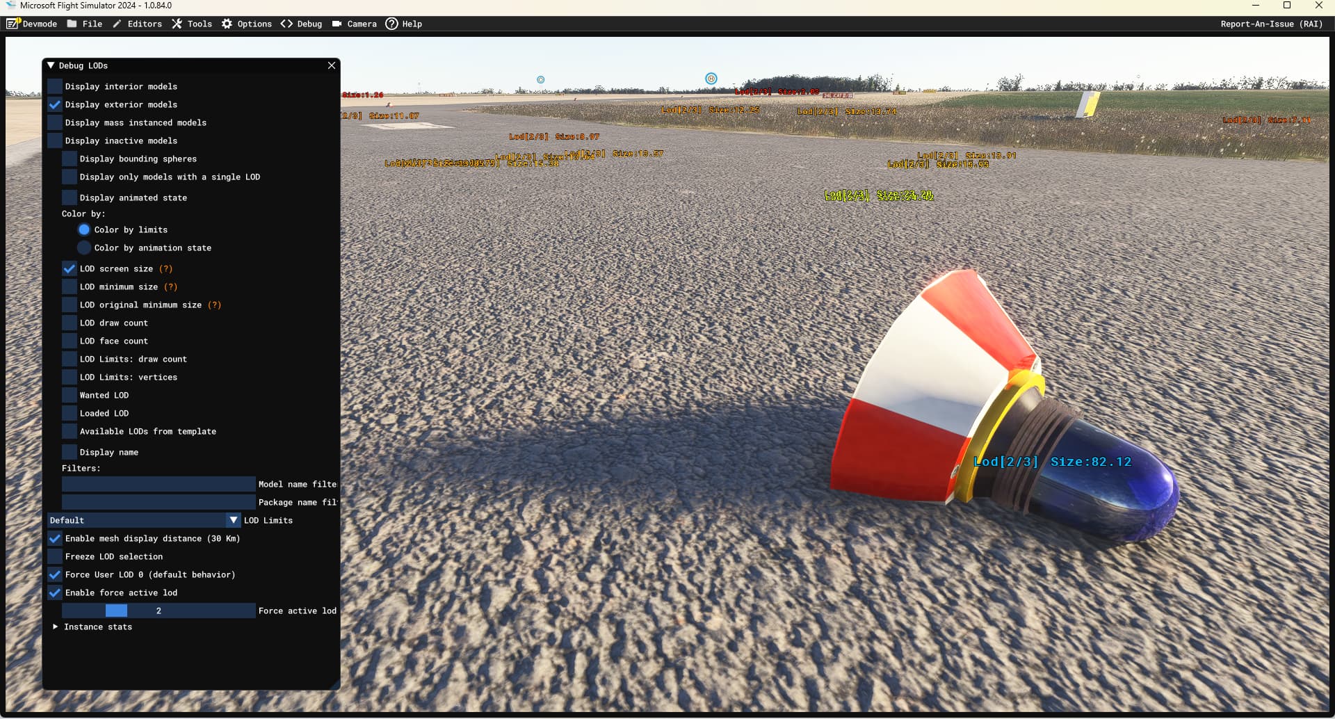This screenshot has width=1335, height=719.
Task: Click the Help question mark icon
Action: tap(391, 24)
